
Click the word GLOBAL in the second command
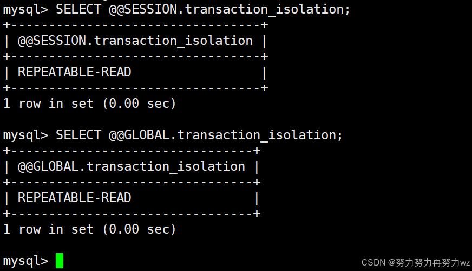pos(147,135)
